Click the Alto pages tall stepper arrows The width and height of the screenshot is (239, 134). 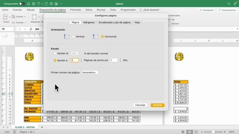pos(120,60)
